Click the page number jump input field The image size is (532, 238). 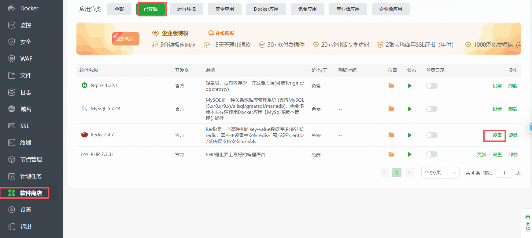(504, 173)
